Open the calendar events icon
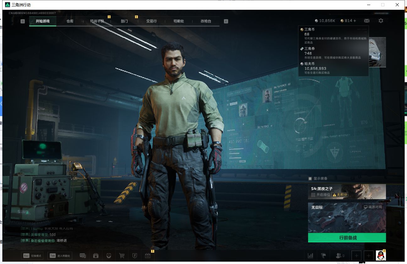The height and width of the screenshot is (264, 407). [x=148, y=256]
